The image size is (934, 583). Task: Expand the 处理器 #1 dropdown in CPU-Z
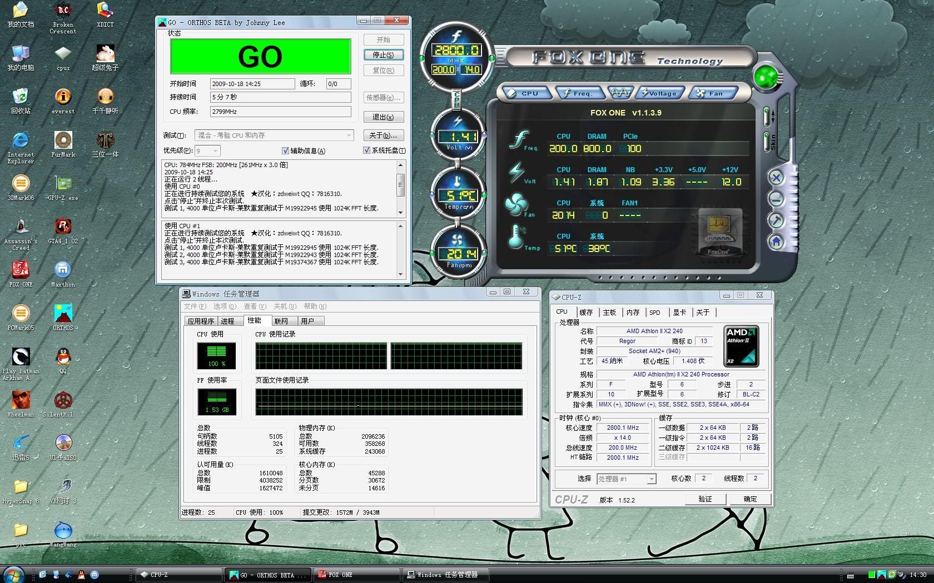(651, 479)
